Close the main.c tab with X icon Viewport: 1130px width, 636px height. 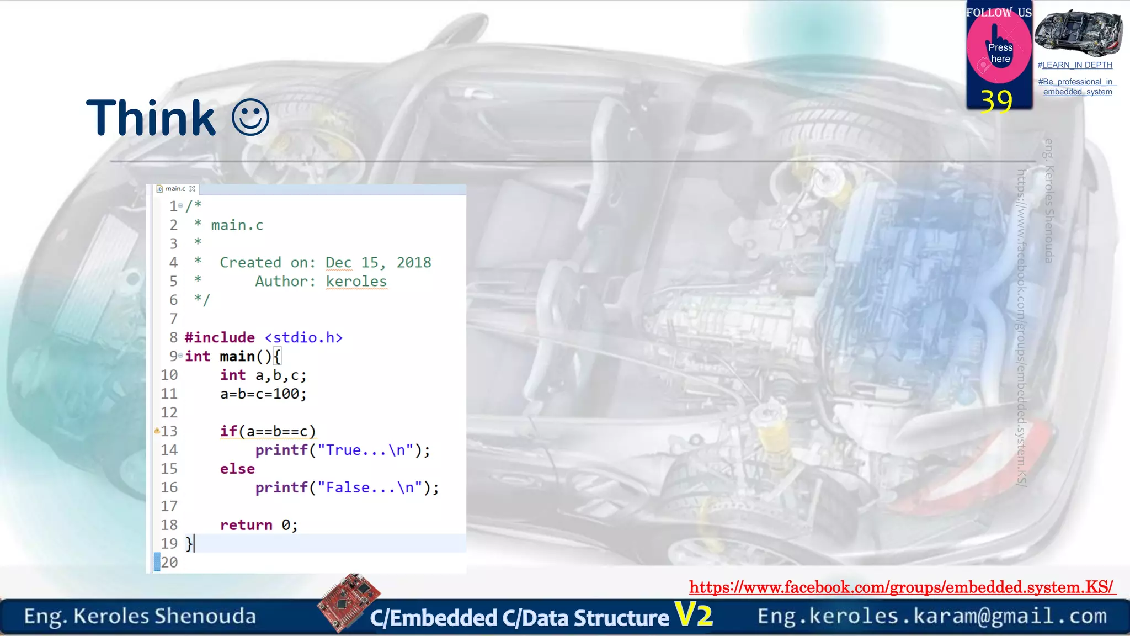[x=193, y=189]
